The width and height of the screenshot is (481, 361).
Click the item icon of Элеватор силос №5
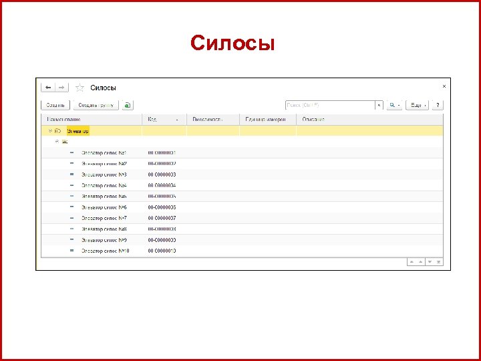click(x=71, y=196)
